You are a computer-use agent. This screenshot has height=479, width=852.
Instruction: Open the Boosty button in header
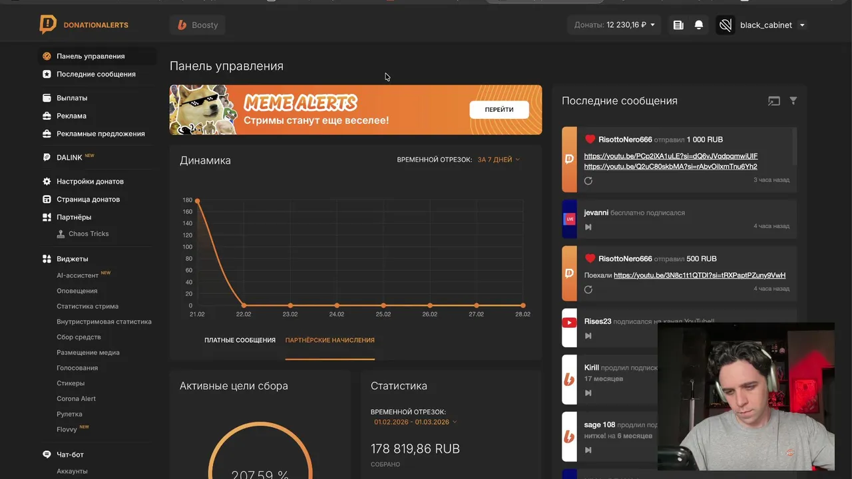(198, 25)
